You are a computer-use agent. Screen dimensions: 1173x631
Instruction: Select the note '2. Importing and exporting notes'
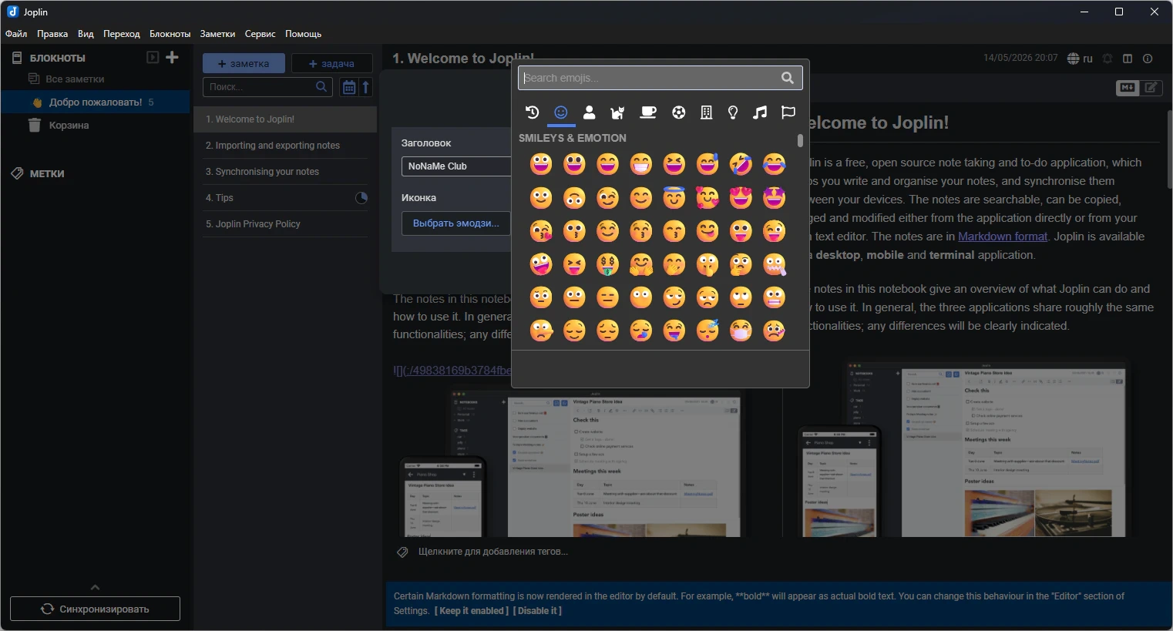(x=285, y=146)
